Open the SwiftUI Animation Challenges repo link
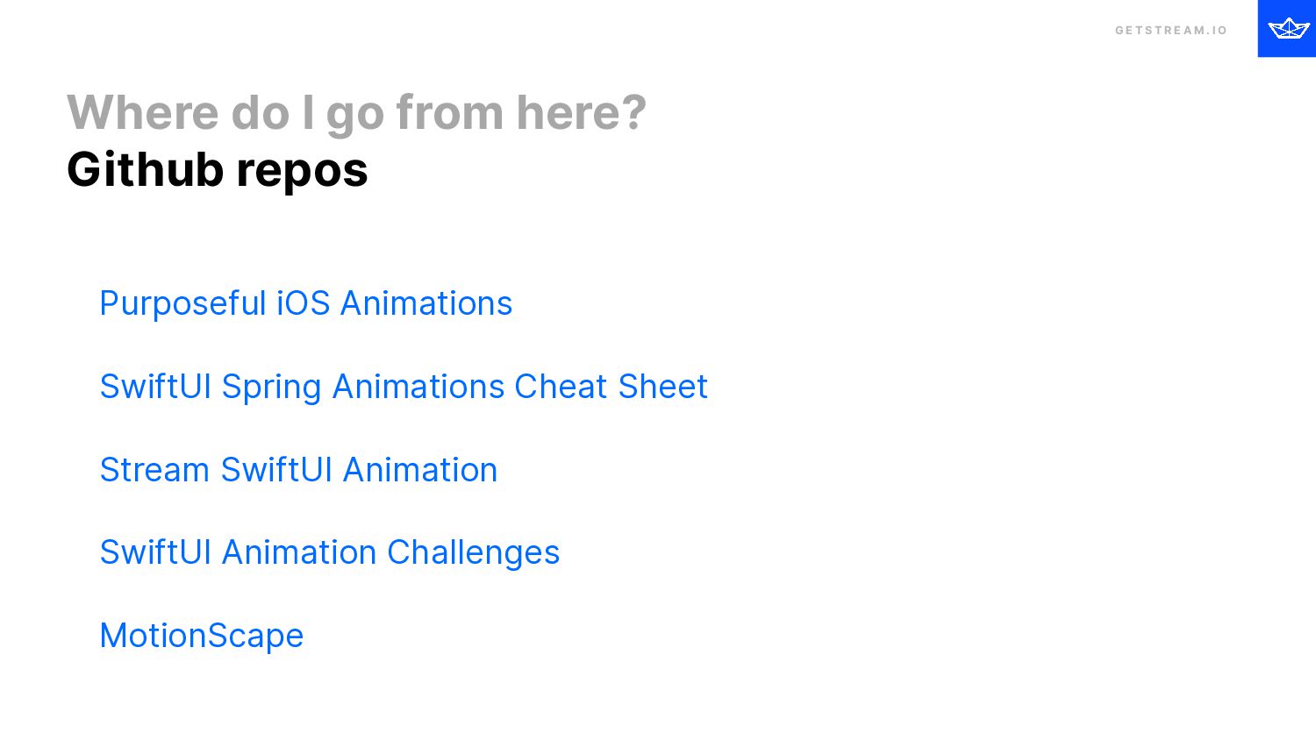The image size is (1316, 740). pyautogui.click(x=329, y=552)
